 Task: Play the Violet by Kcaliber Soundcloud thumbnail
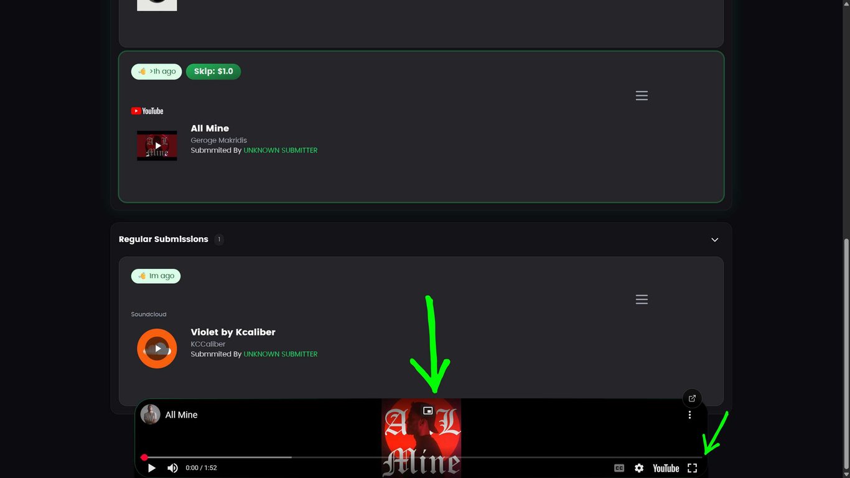157,349
